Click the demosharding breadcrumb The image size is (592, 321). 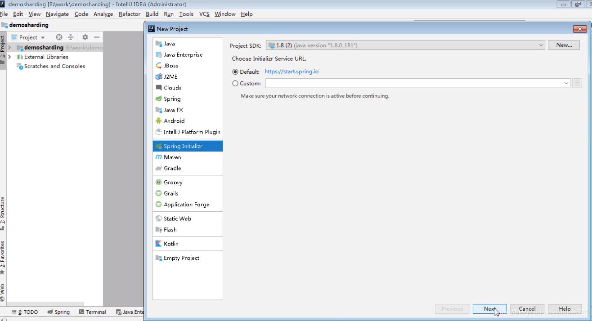pos(25,25)
